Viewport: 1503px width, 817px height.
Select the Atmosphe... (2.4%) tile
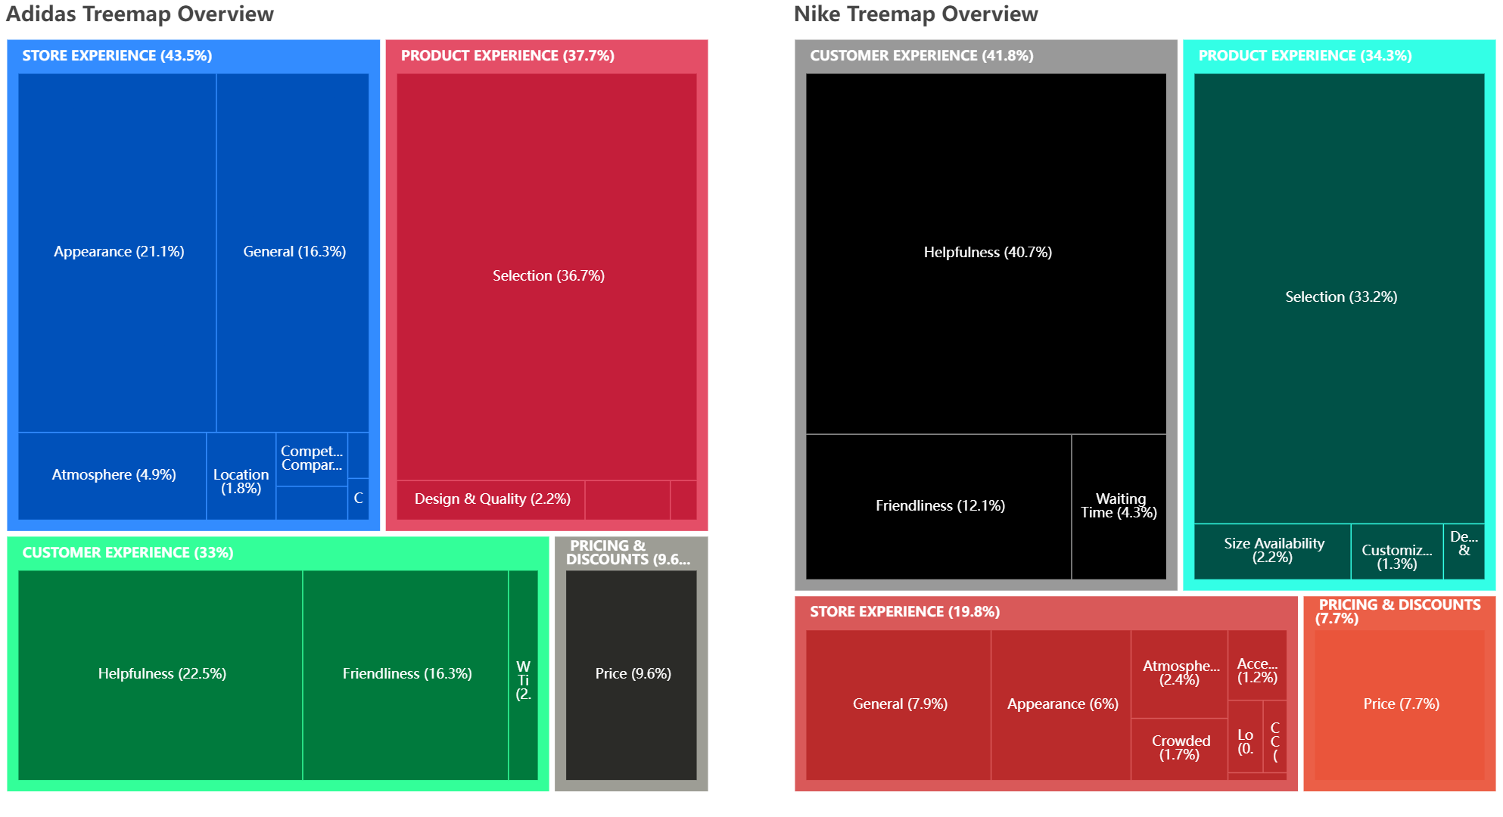pos(1179,674)
